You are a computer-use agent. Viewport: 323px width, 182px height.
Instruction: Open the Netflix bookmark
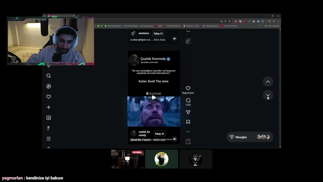[159, 26]
